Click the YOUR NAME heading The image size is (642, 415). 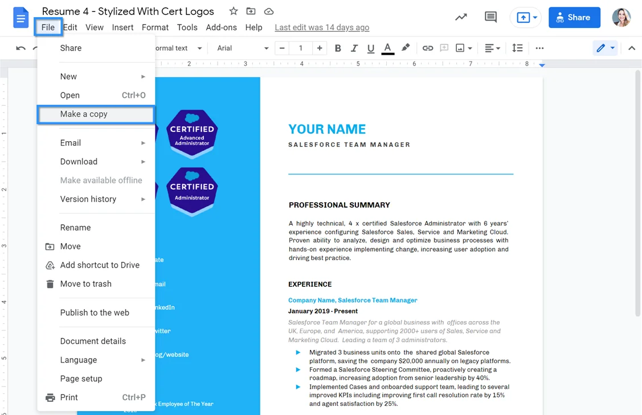click(327, 129)
